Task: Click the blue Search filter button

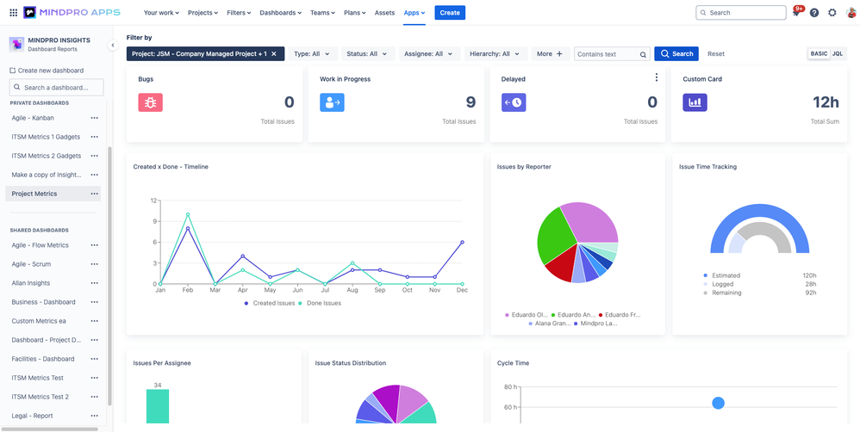Action: (676, 53)
